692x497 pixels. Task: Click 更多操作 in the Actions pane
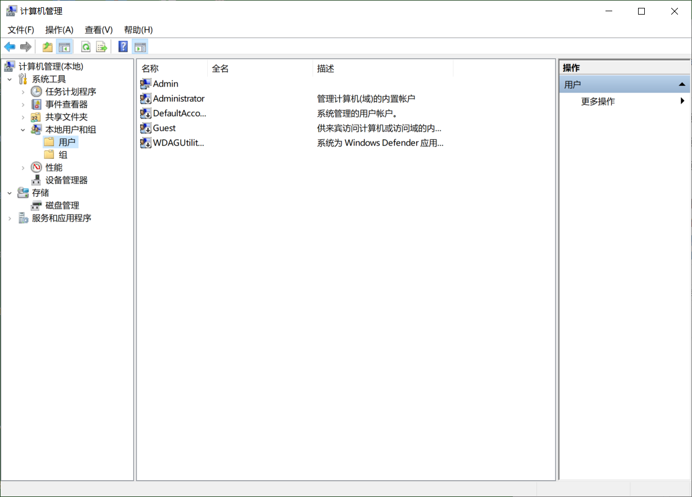click(598, 102)
